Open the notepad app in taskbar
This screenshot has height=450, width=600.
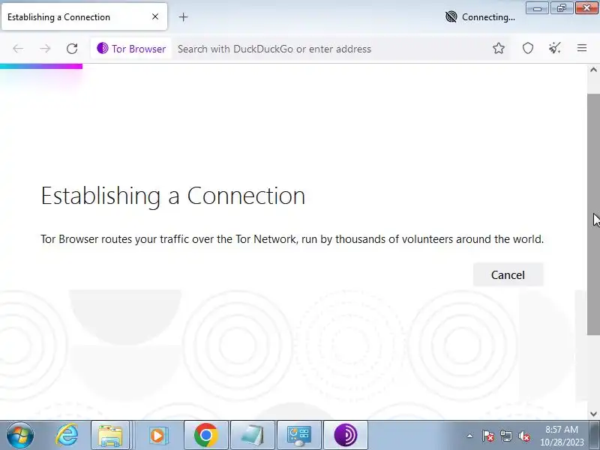[x=253, y=435]
